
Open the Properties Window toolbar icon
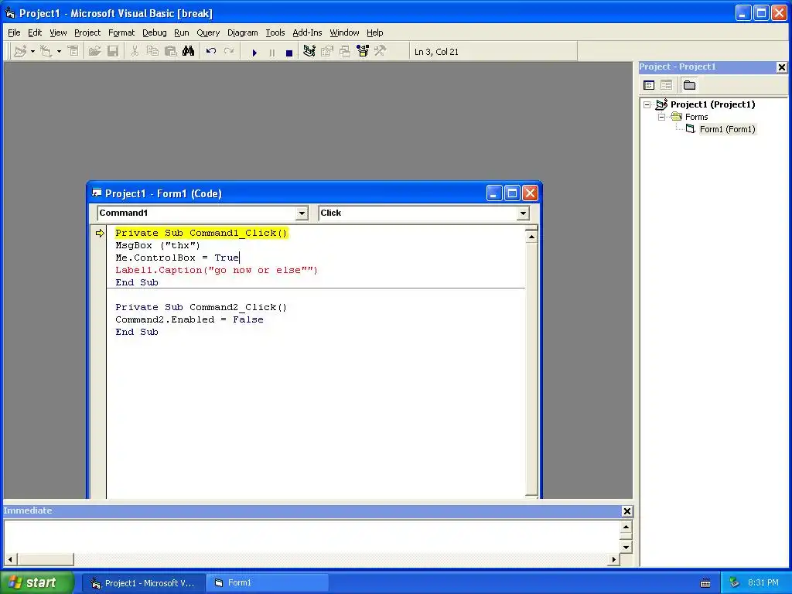pyautogui.click(x=327, y=51)
